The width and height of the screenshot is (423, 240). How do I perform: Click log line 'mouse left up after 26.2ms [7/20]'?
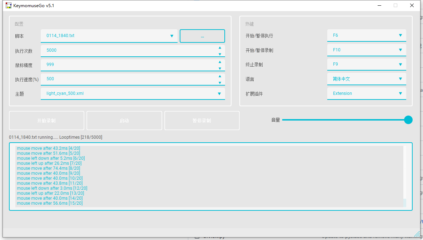49,163
